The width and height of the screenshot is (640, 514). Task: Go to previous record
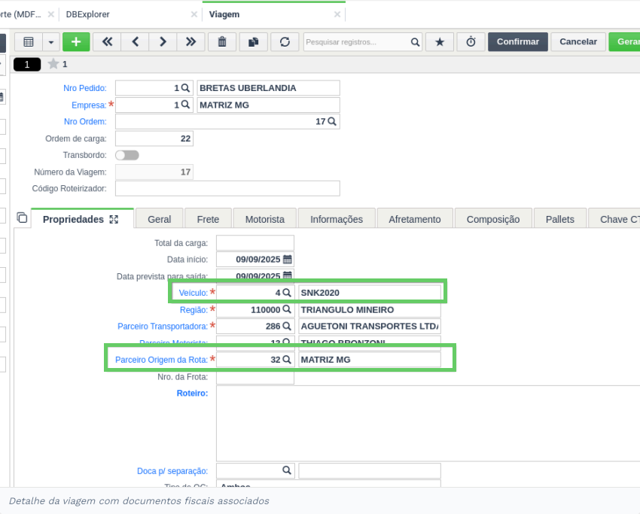[x=135, y=42]
